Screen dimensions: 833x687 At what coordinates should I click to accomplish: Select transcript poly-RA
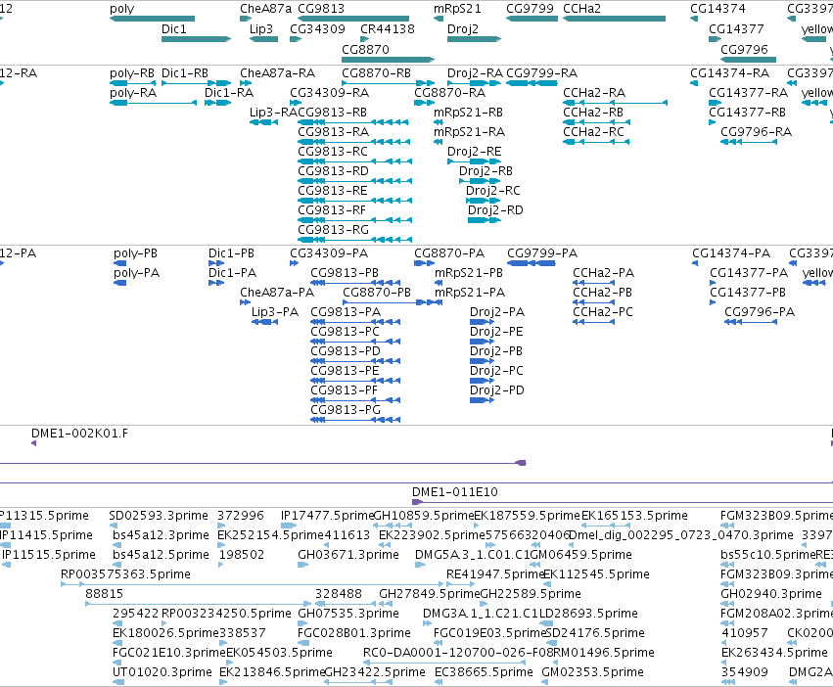pyautogui.click(x=153, y=103)
